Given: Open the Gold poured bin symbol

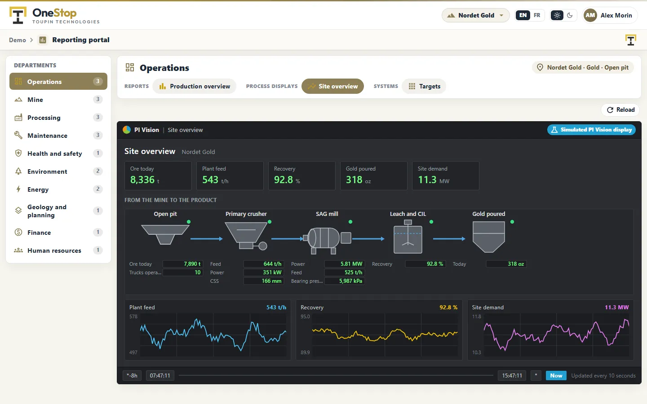Looking at the screenshot, I should point(489,237).
